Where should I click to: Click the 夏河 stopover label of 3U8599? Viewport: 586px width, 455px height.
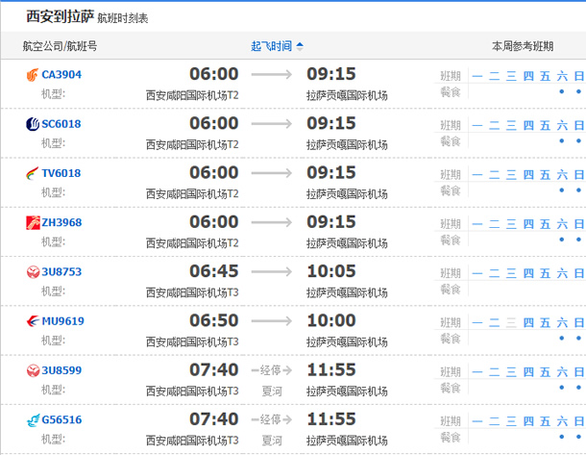272,391
